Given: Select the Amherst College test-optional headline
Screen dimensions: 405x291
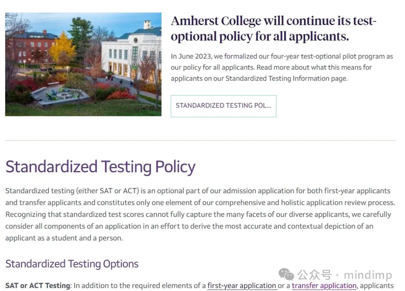Looking at the screenshot, I should pos(273,28).
